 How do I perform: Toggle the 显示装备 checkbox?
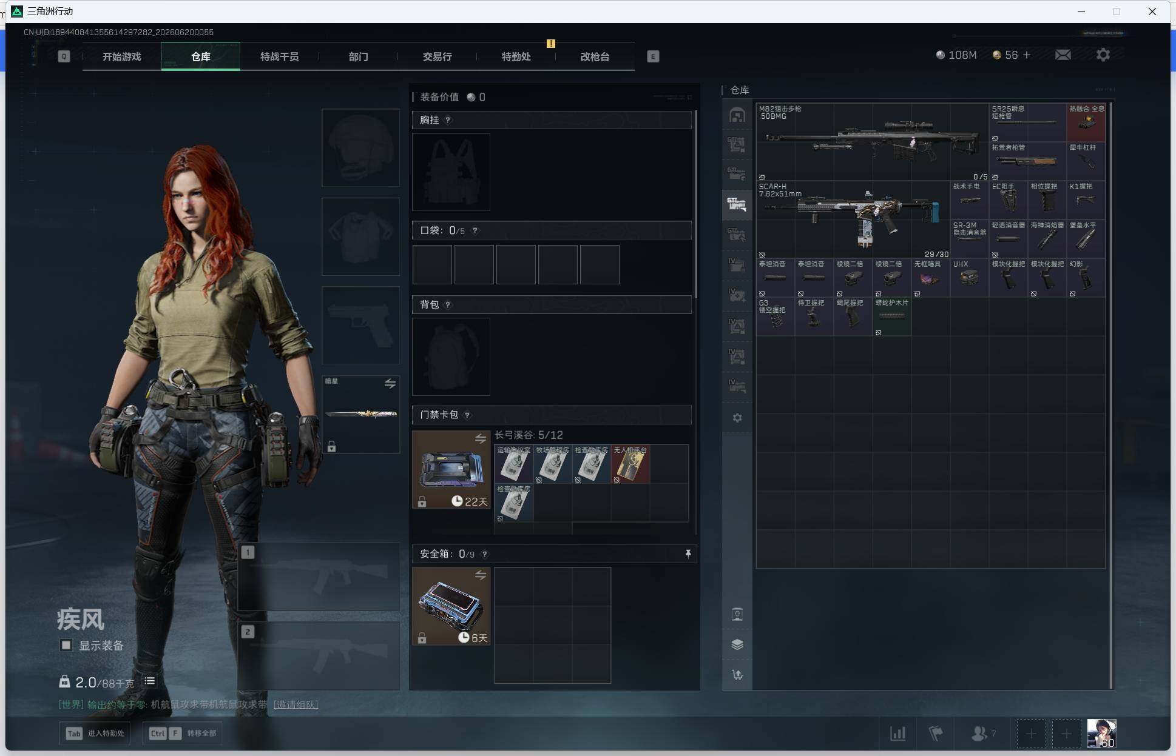(x=66, y=645)
